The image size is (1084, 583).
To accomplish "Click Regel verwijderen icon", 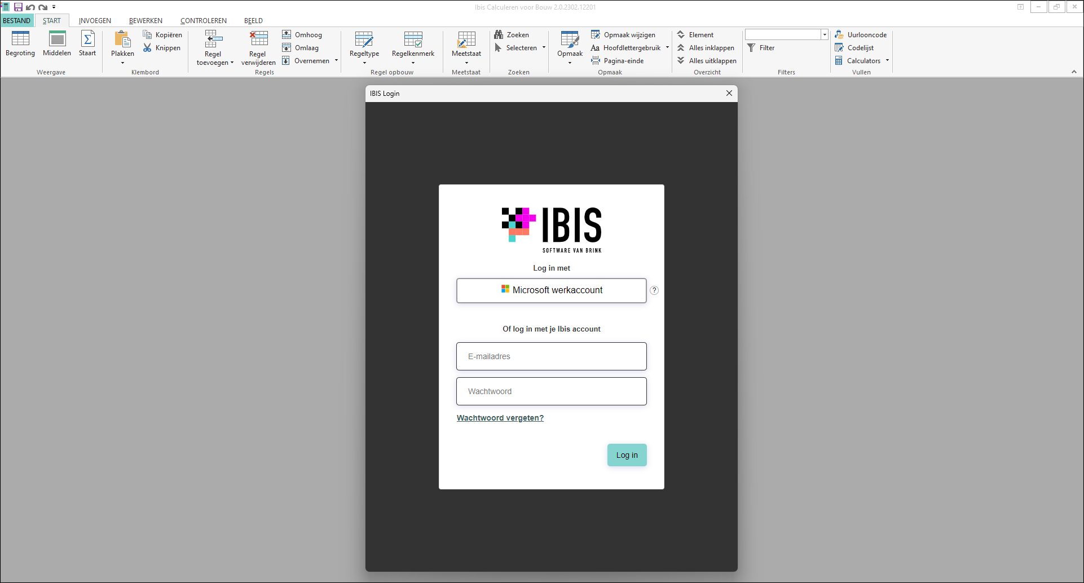I will pyautogui.click(x=259, y=39).
